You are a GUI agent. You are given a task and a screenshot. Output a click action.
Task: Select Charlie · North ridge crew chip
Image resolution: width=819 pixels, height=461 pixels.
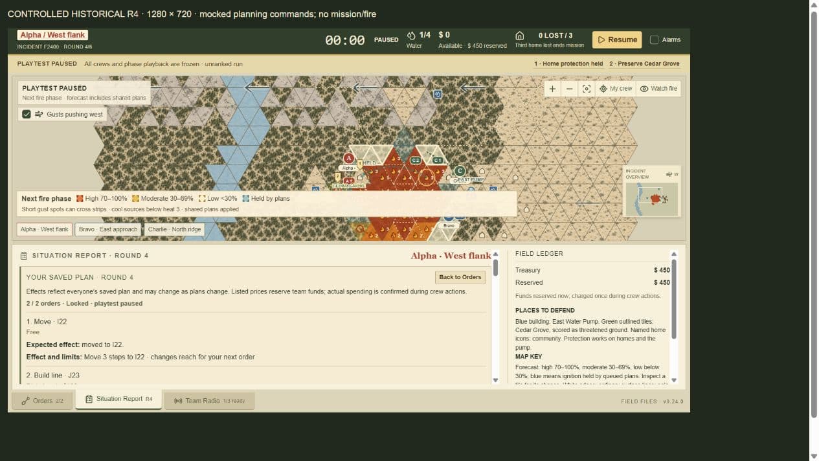point(174,229)
